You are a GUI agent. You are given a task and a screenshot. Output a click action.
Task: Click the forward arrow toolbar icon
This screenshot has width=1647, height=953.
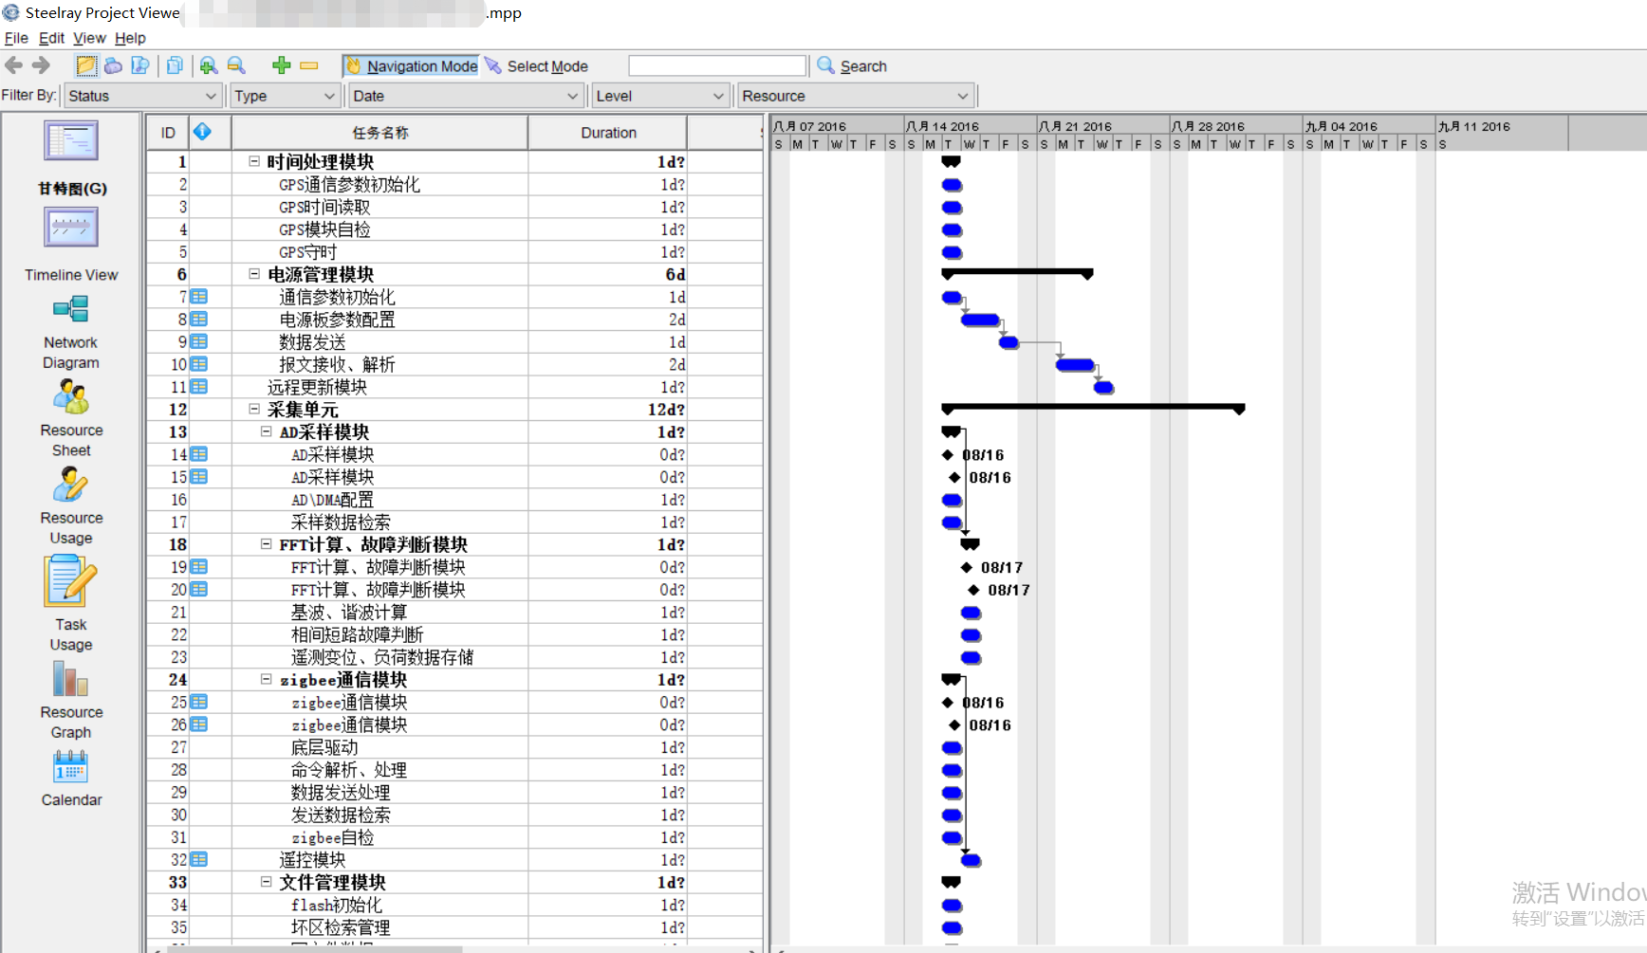coord(41,65)
